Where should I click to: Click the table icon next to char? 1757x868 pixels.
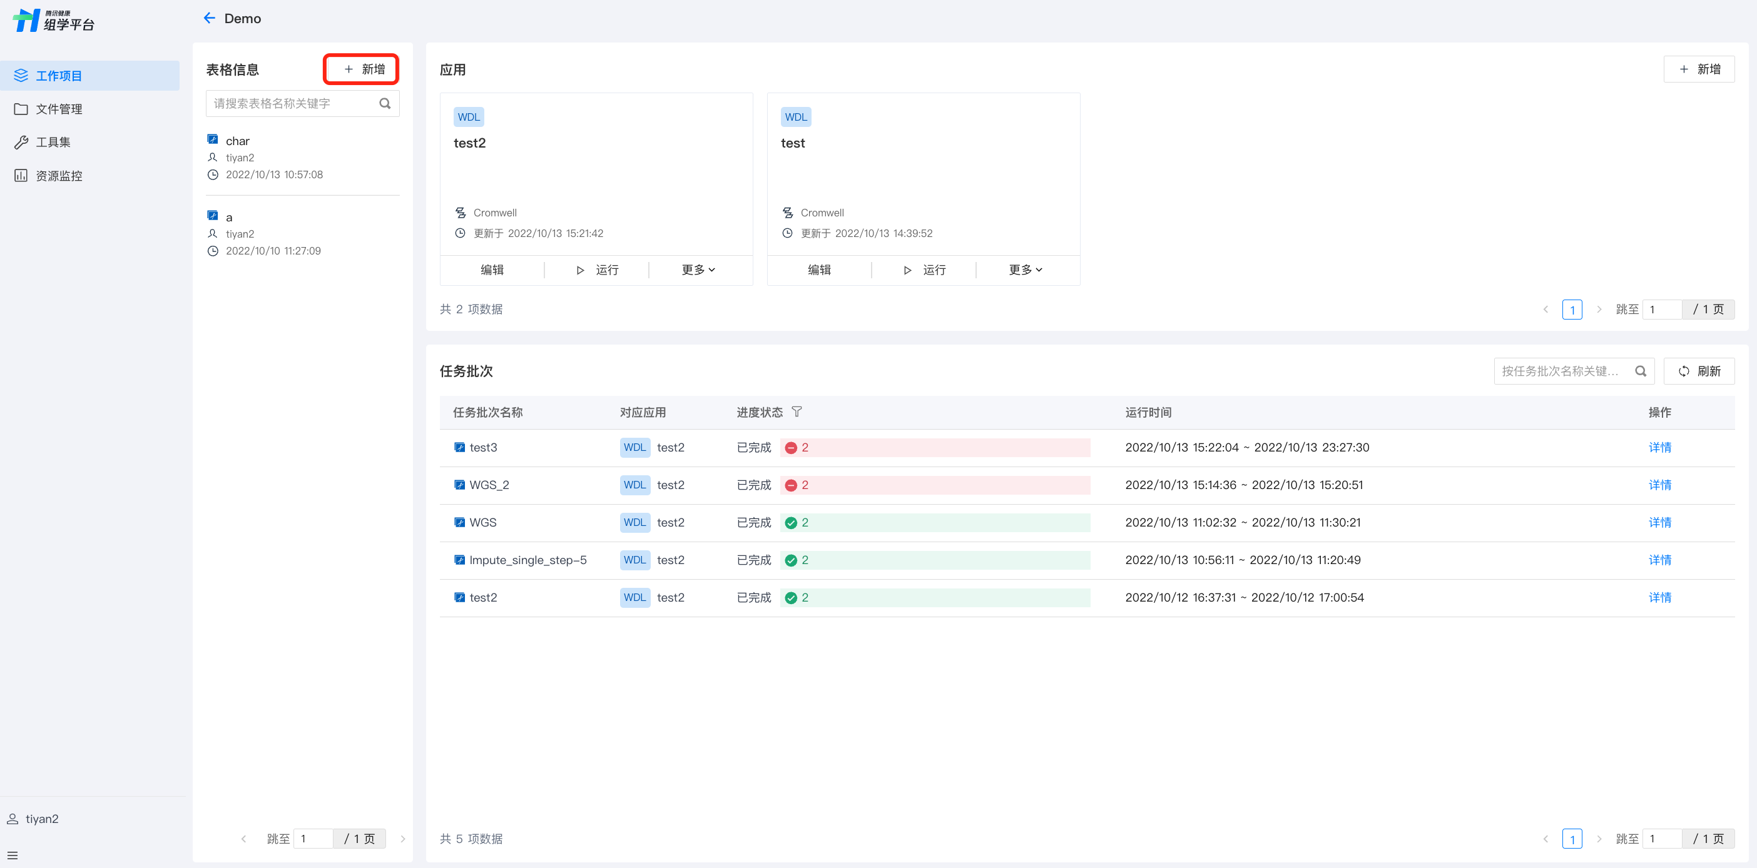pos(213,140)
